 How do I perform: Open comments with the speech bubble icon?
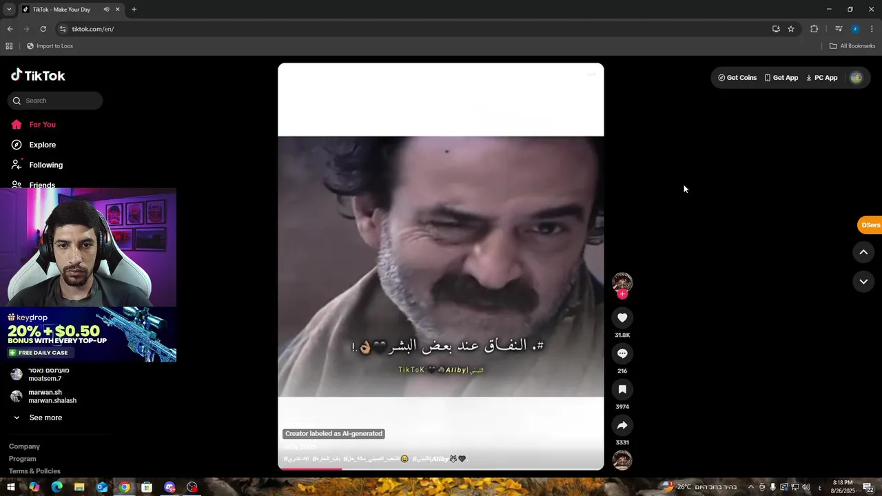[622, 353]
